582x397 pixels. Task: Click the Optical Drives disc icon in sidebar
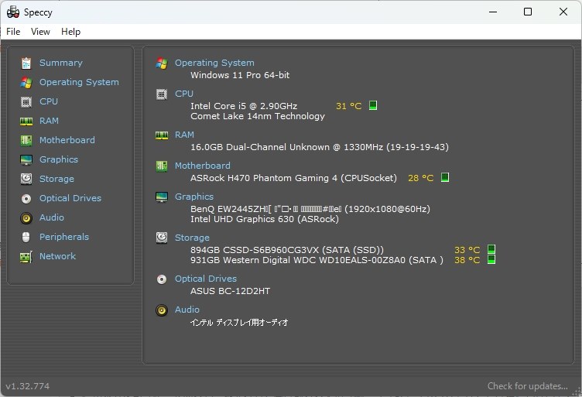(26, 198)
